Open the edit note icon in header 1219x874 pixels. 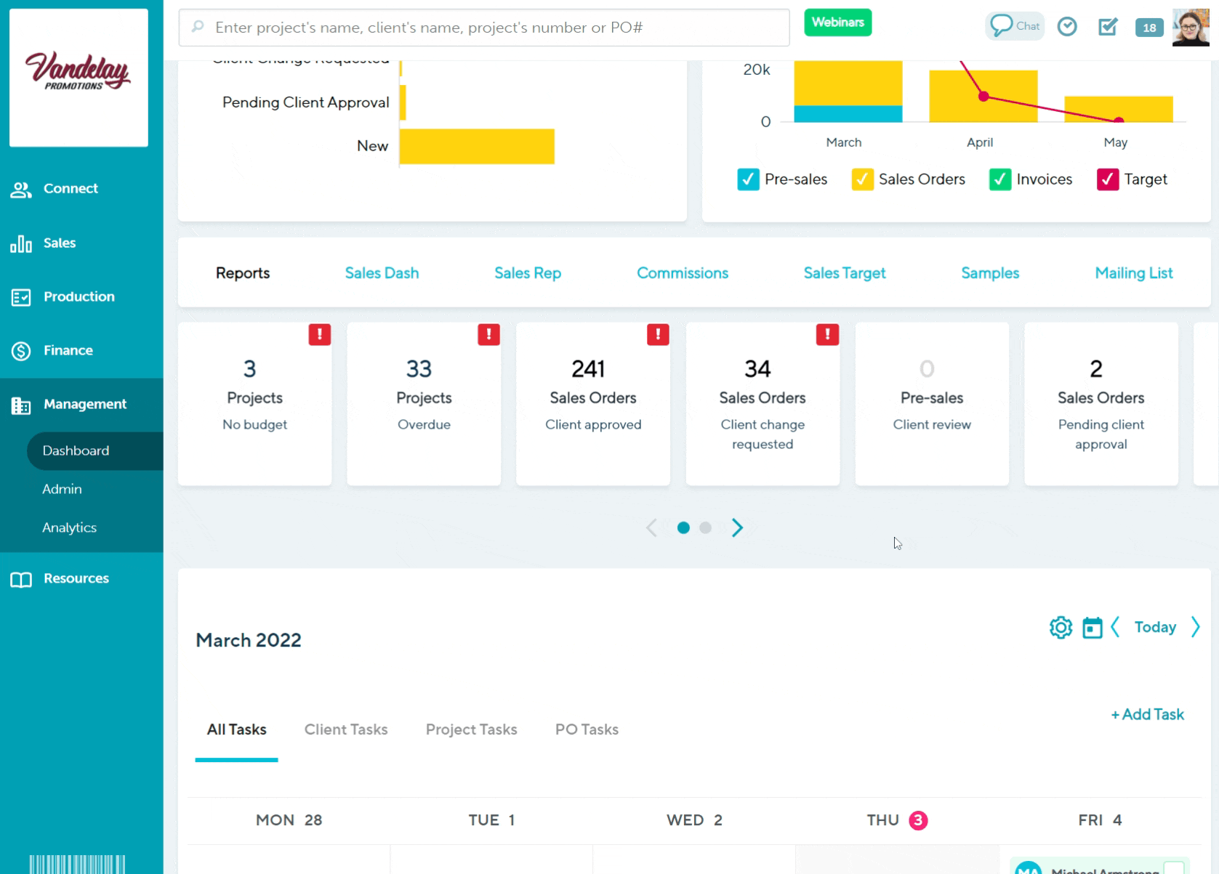pyautogui.click(x=1107, y=27)
